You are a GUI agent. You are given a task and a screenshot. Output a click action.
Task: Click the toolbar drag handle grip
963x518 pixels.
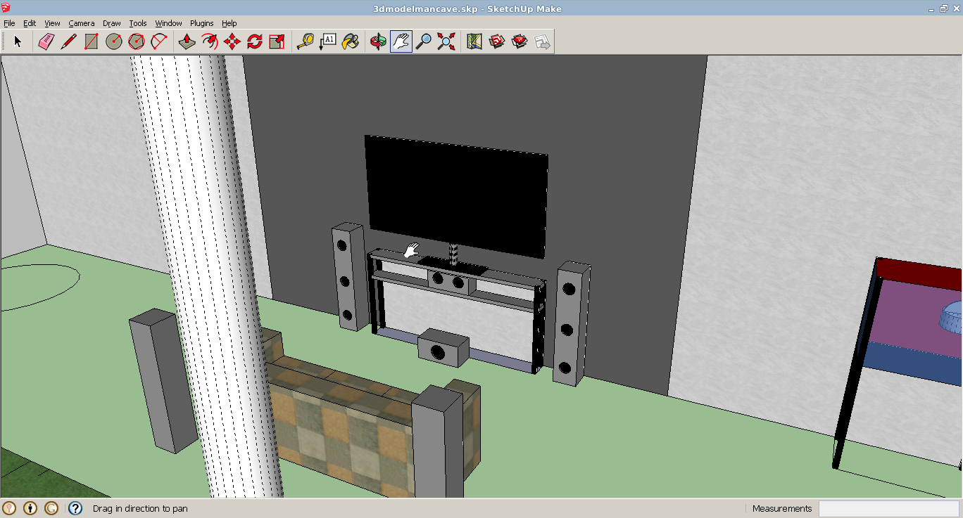point(4,41)
